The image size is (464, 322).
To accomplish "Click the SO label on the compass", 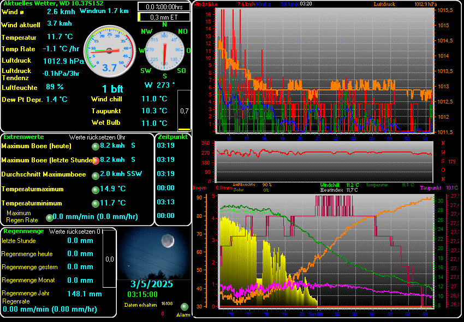I will (x=181, y=71).
